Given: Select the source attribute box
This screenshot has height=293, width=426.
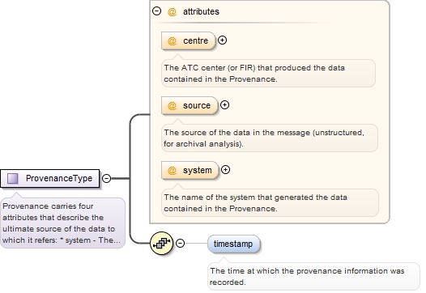Looking at the screenshot, I should (190, 105).
